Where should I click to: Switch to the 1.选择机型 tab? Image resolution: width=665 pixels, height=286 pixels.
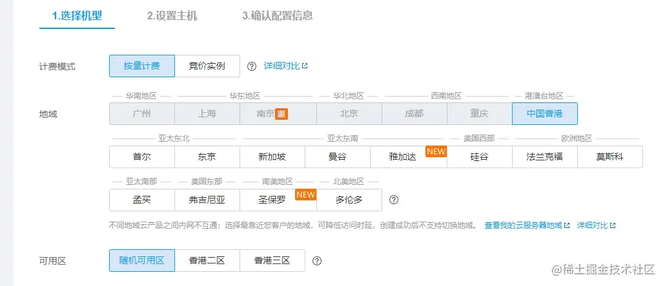point(77,16)
